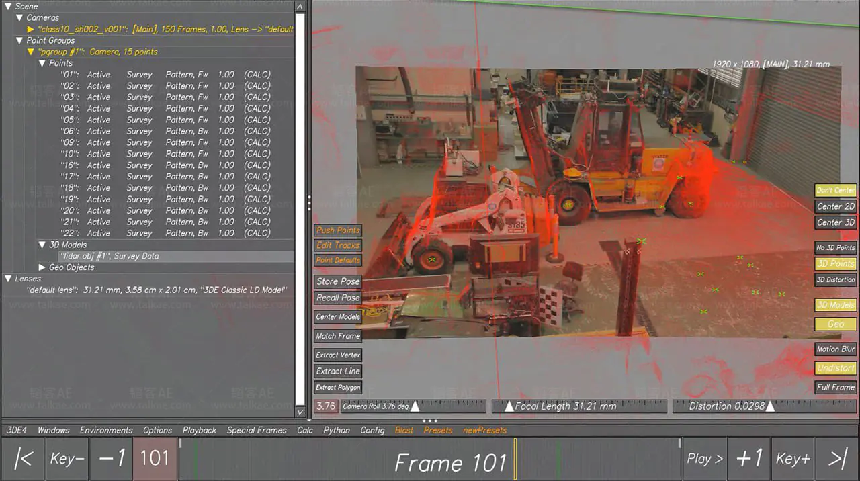Jump to first frame with |< button
The height and width of the screenshot is (481, 860).
point(24,459)
